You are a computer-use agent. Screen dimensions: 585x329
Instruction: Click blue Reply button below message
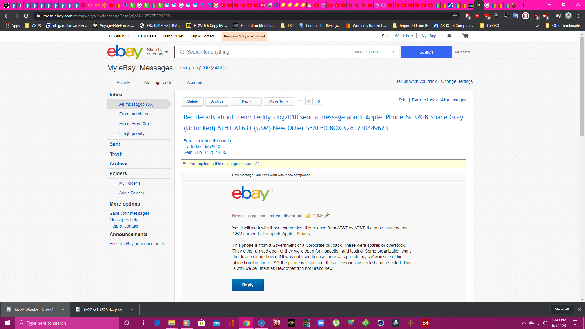pos(248,285)
